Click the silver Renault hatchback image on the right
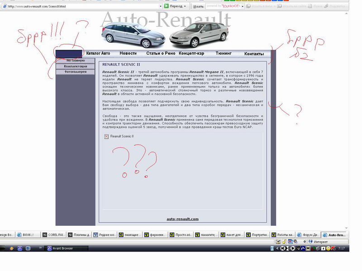Image resolution: width=362 pixels, height=271 pixels. [199, 35]
